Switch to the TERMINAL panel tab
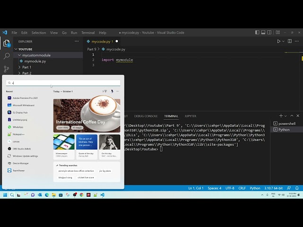The height and width of the screenshot is (227, 303). point(171,116)
